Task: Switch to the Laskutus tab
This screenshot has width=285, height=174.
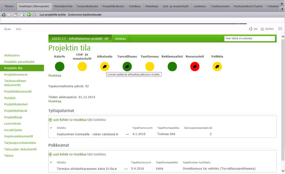Action: click(200, 6)
